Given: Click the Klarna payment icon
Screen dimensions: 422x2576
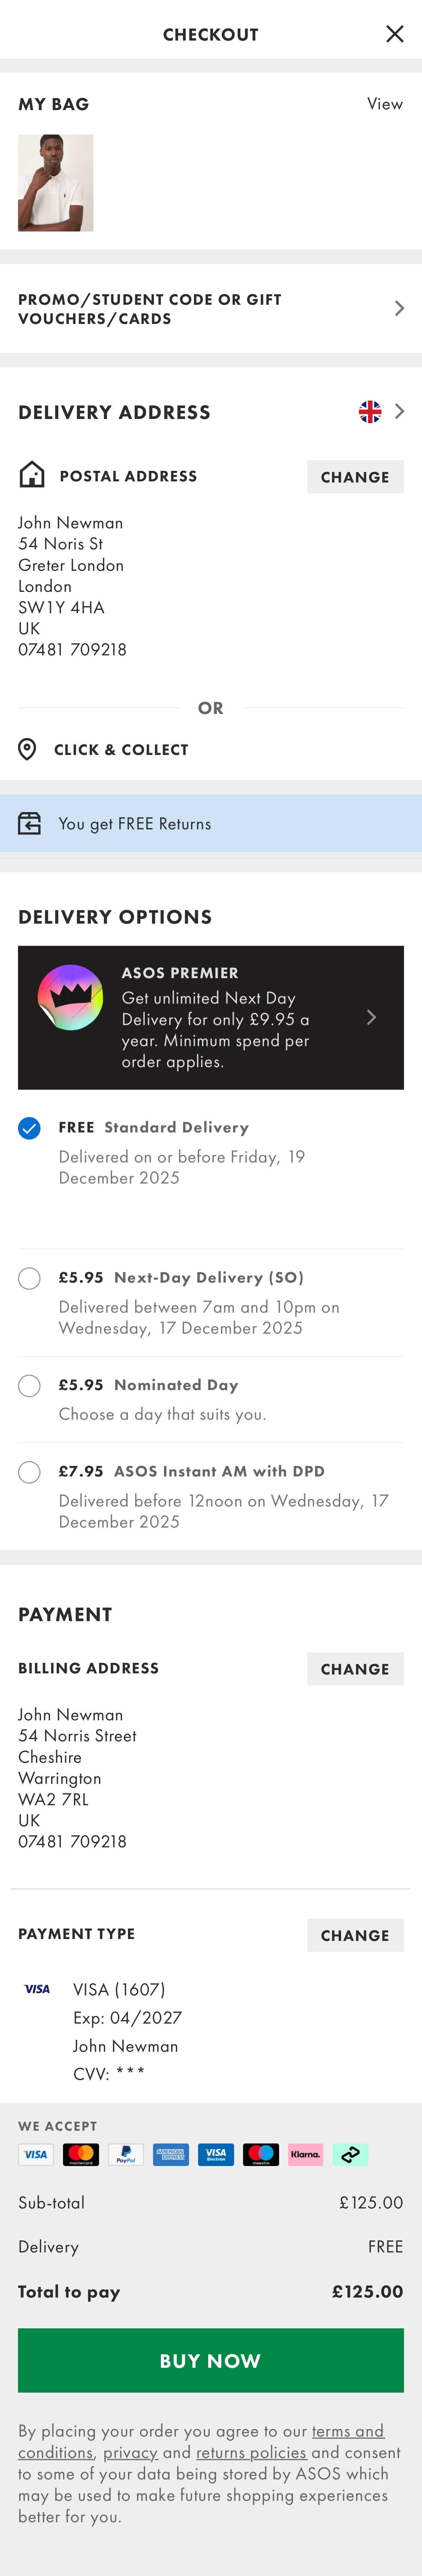Looking at the screenshot, I should click(x=305, y=2155).
